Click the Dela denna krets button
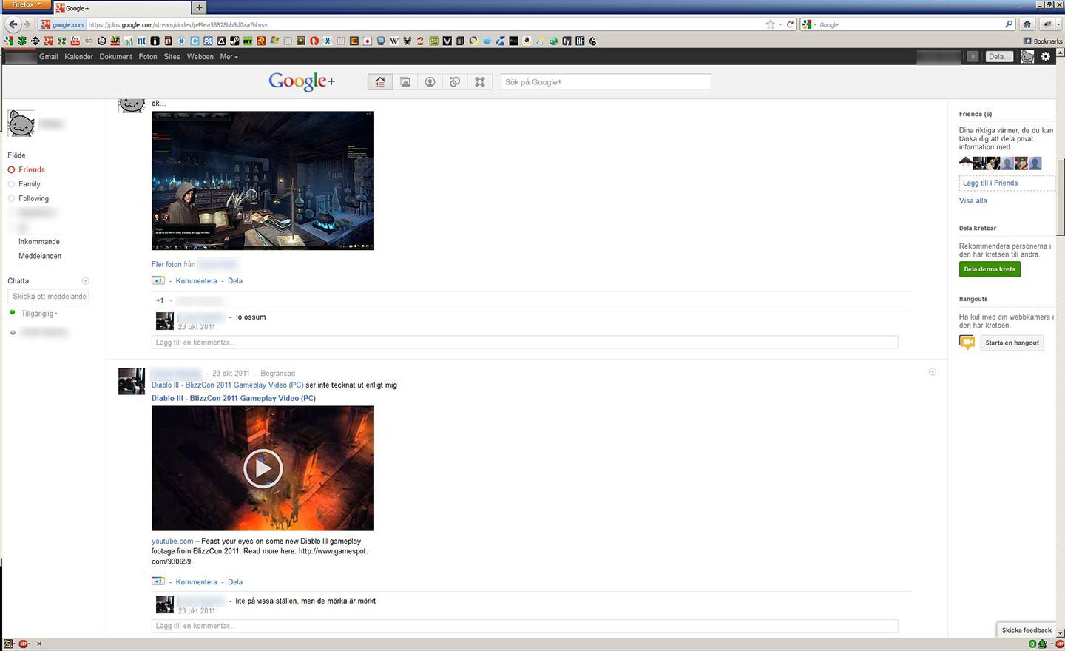 (989, 269)
